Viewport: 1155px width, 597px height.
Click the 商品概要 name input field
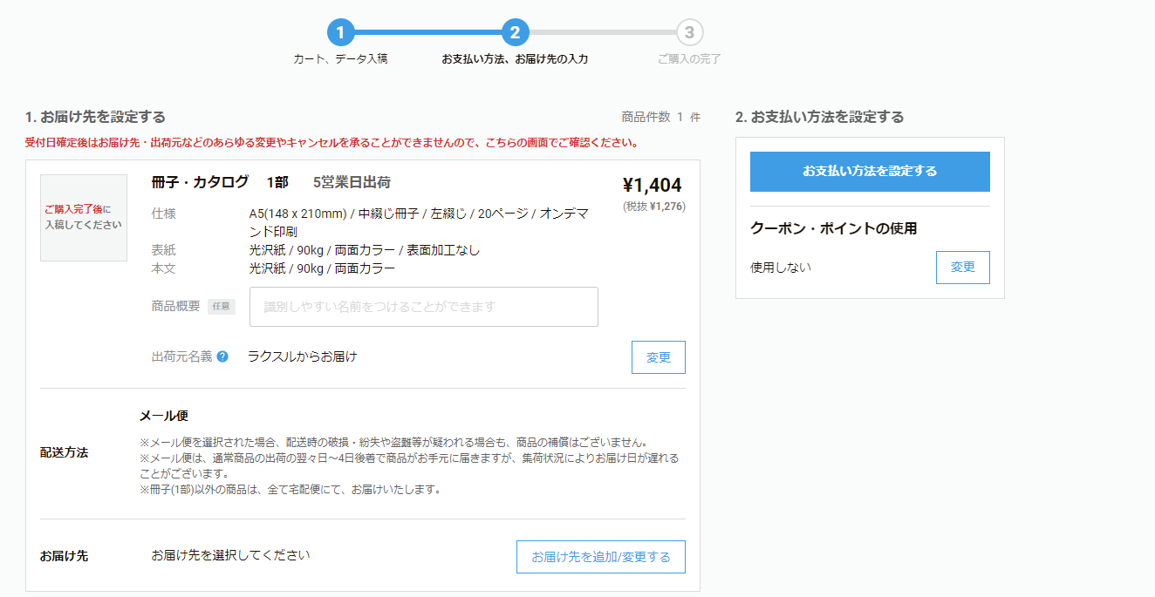pyautogui.click(x=423, y=307)
